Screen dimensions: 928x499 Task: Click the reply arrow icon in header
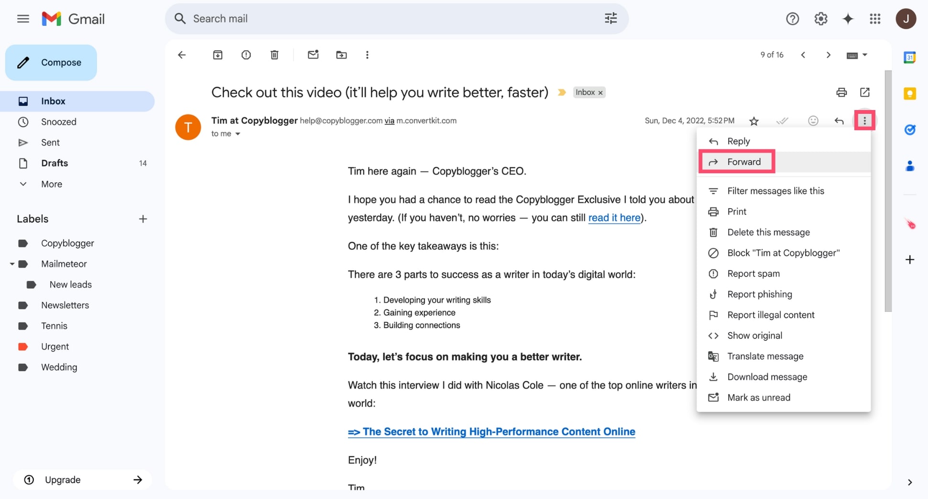click(839, 121)
